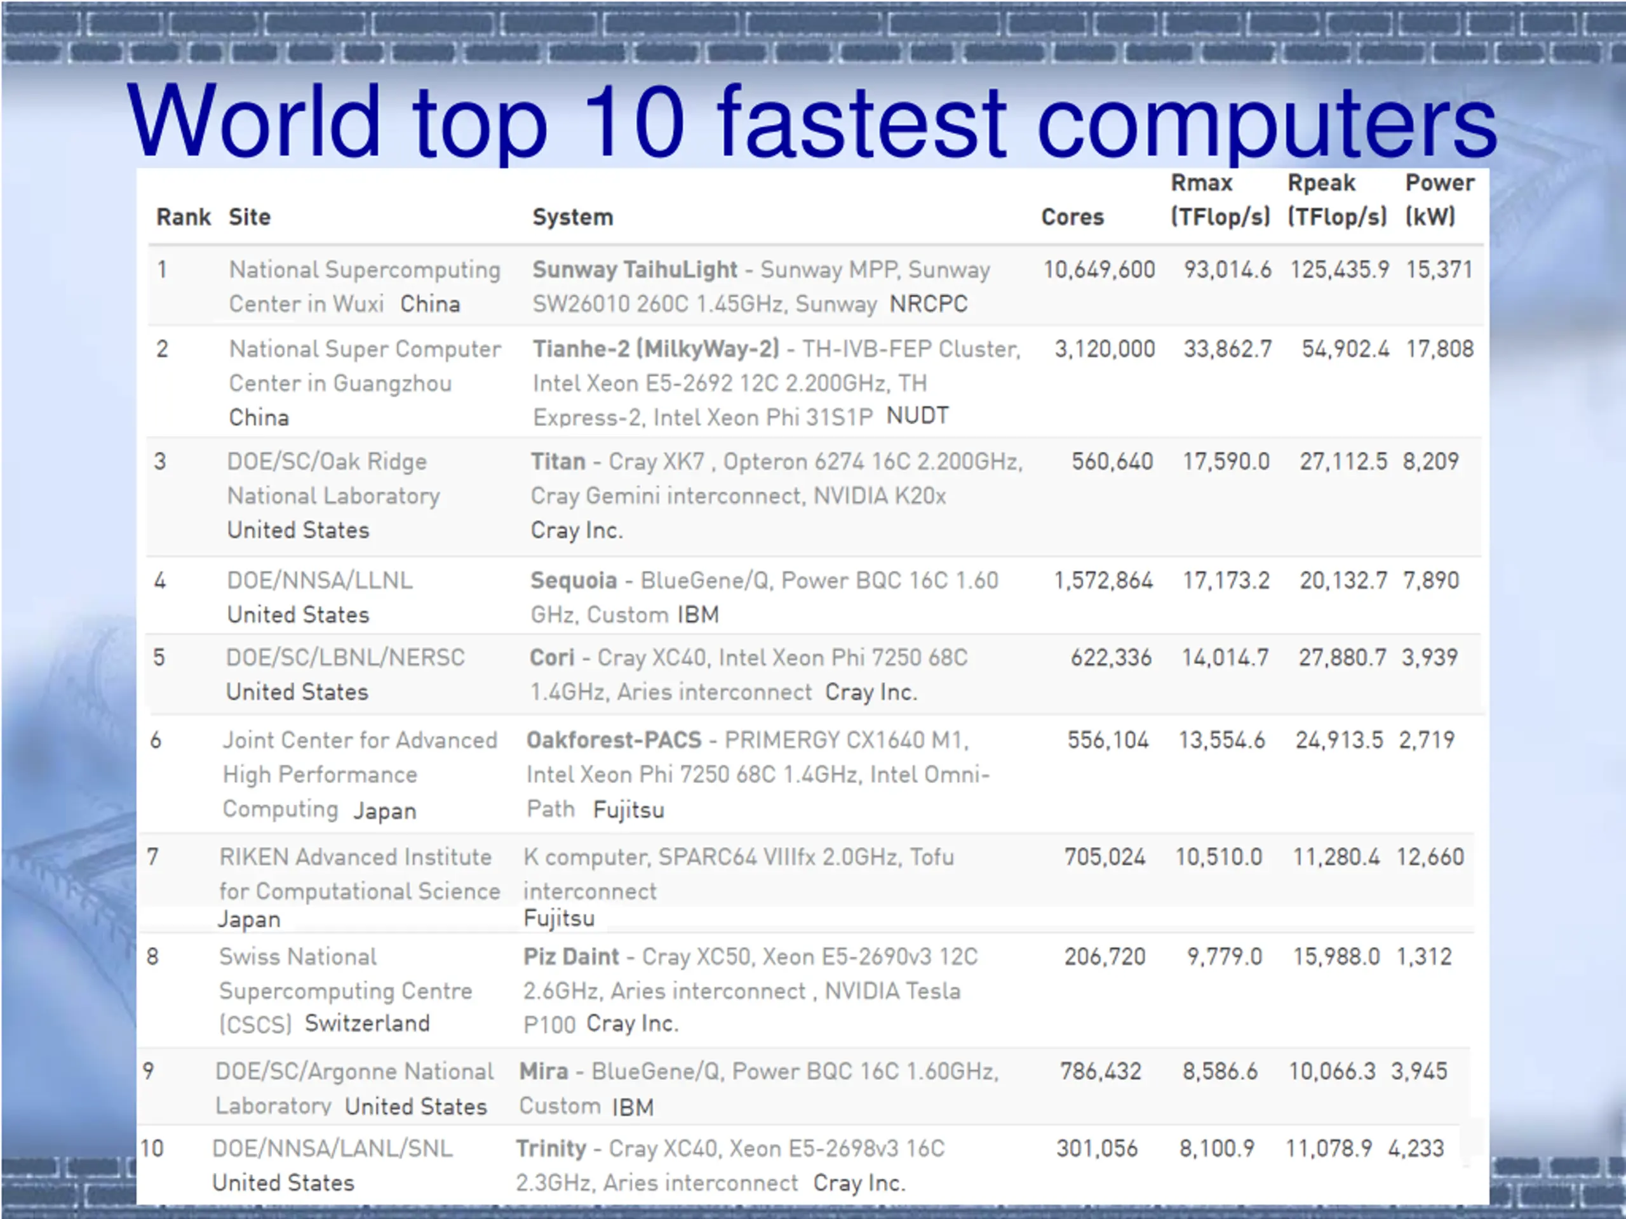
Task: Click Rpeak value '15,988.0'
Action: tap(1337, 957)
